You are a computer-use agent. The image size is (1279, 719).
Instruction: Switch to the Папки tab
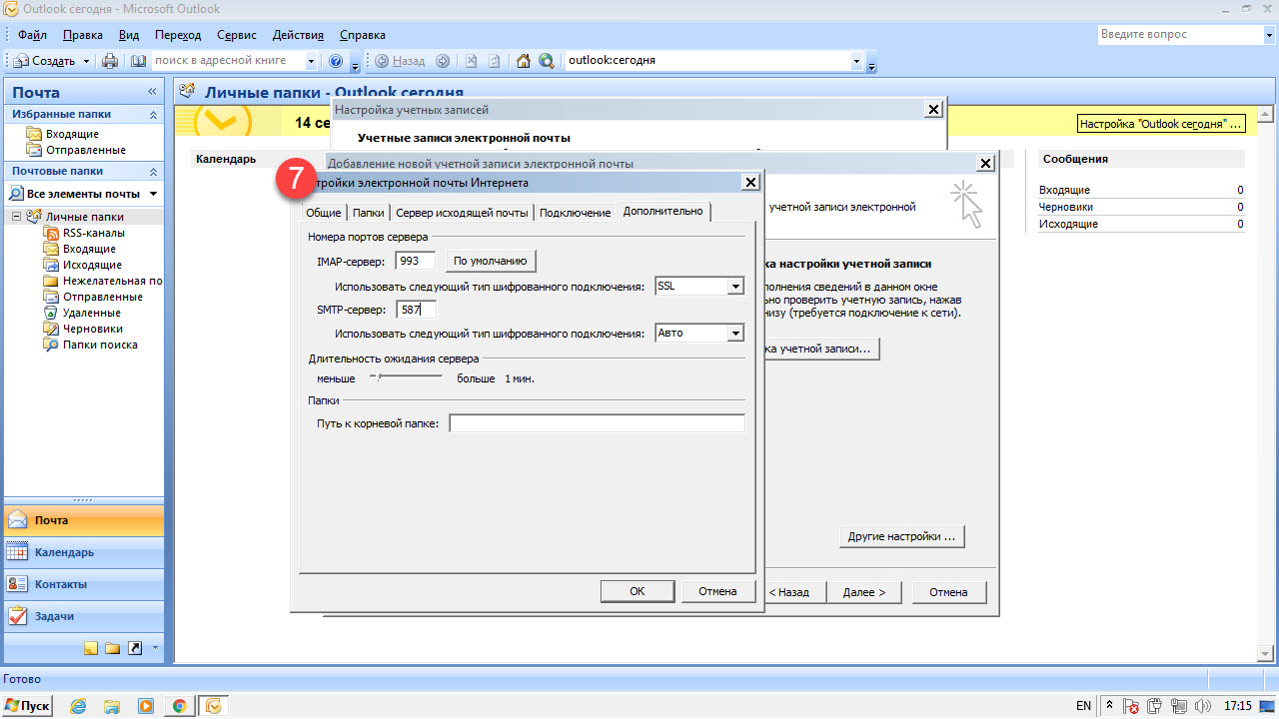368,213
